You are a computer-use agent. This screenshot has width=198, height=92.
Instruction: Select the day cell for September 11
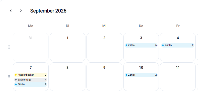click(178, 77)
